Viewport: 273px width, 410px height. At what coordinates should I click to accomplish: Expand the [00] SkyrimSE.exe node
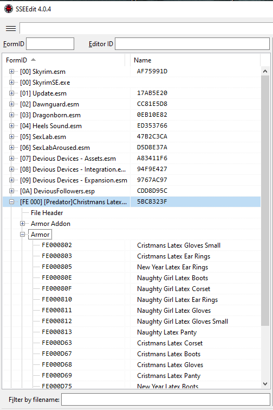(x=11, y=83)
